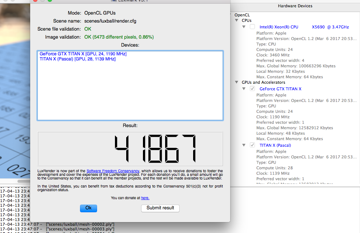Uncheck the TITAN X (Pascal) device checkbox
This screenshot has height=233, width=360.
pyautogui.click(x=252, y=145)
